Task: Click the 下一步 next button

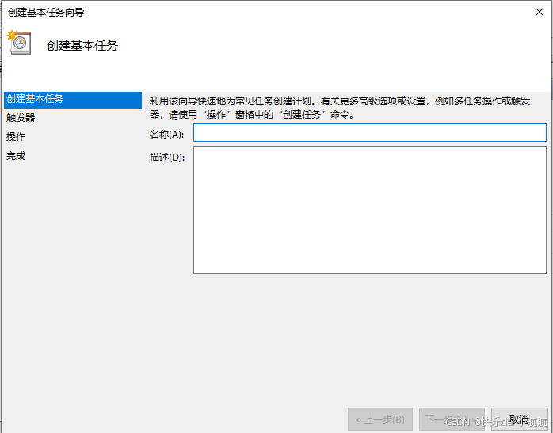Action: pyautogui.click(x=452, y=420)
